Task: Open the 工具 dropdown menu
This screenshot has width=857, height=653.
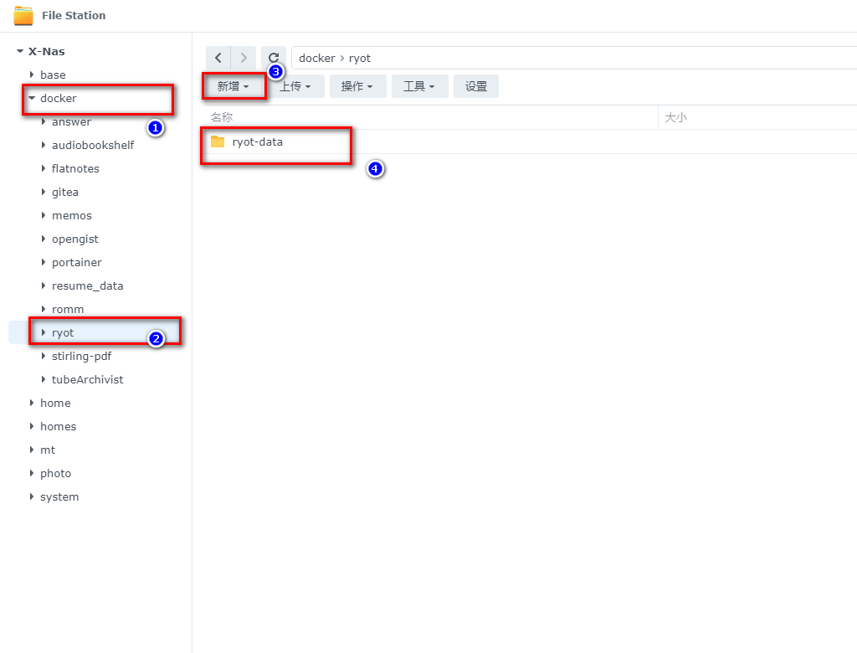Action: [x=419, y=86]
